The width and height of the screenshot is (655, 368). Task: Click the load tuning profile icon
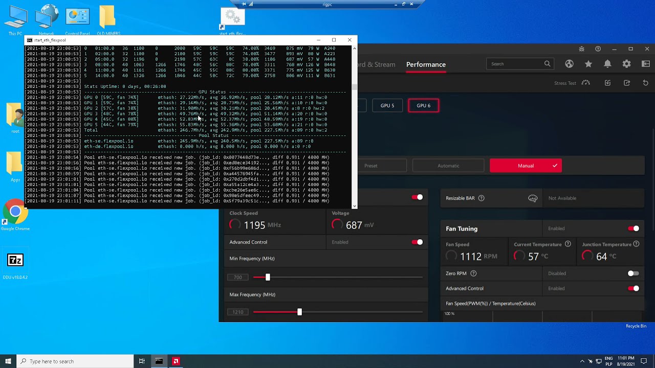pyautogui.click(x=607, y=83)
